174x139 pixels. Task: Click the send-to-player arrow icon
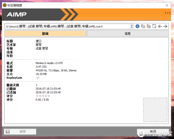(x=154, y=26)
